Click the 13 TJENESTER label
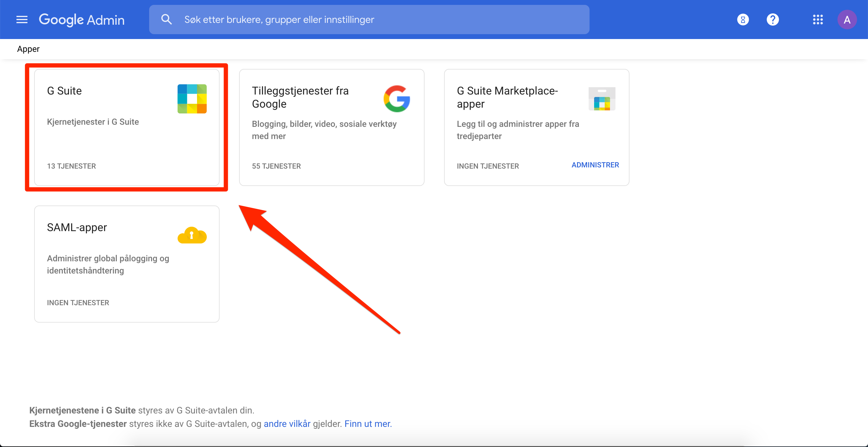 pos(71,166)
